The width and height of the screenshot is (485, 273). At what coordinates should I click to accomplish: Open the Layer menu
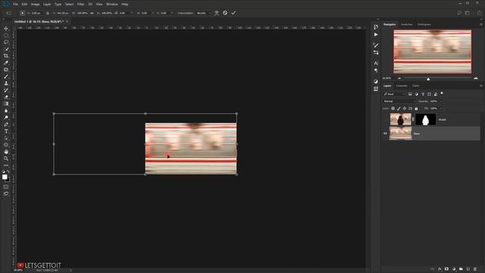pos(47,5)
